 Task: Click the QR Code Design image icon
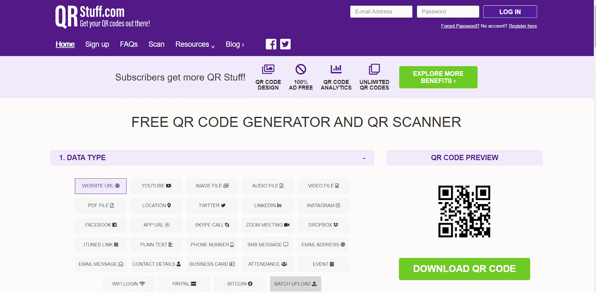pyautogui.click(x=268, y=69)
